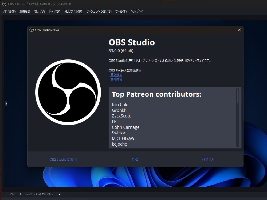Click the OBS Projectを支援する text

click(125, 70)
